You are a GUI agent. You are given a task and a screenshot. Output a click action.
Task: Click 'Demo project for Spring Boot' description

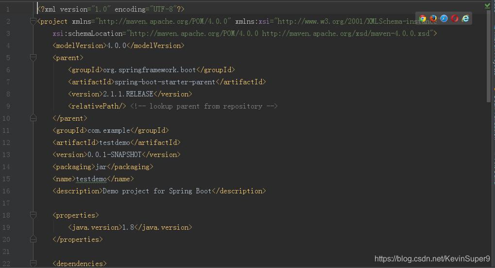coord(157,191)
